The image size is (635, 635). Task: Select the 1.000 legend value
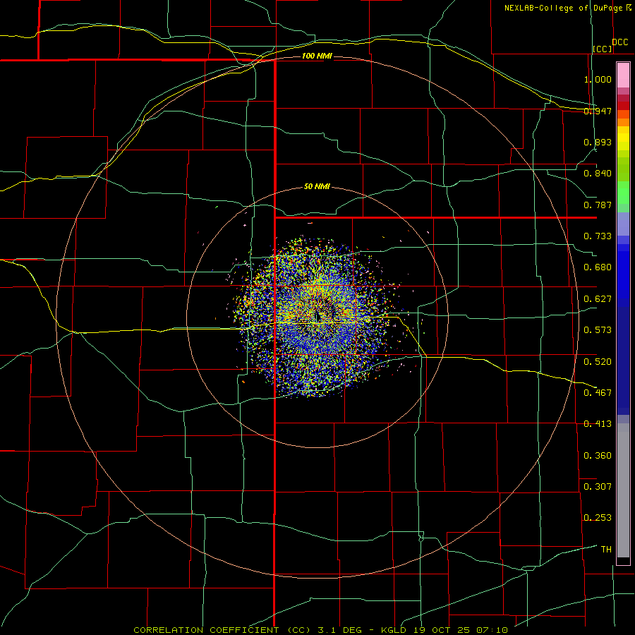(x=598, y=79)
